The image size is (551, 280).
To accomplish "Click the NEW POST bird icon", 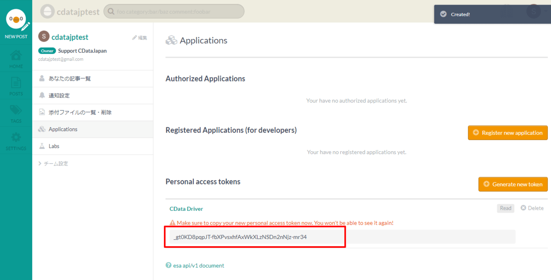I will click(x=16, y=20).
